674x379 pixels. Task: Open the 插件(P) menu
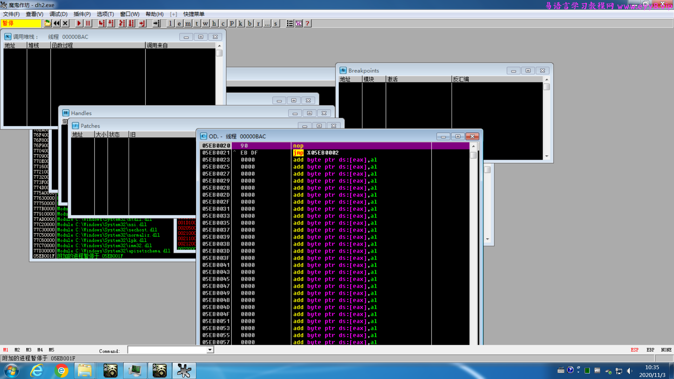click(82, 14)
